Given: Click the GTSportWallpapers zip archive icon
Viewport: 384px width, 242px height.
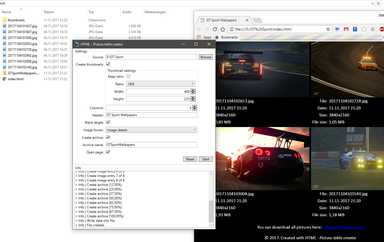Looking at the screenshot, I should tap(4, 73).
